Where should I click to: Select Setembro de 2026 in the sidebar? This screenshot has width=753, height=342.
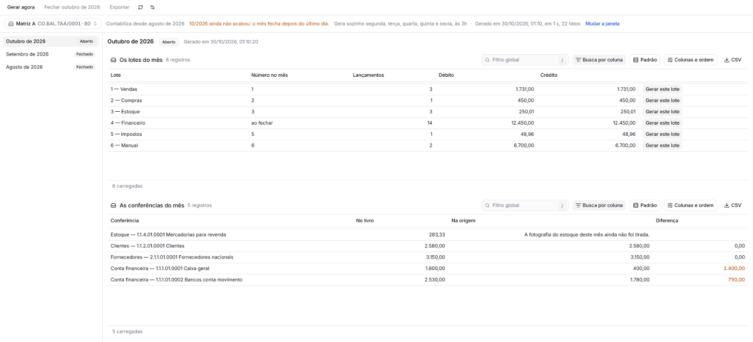click(x=51, y=54)
